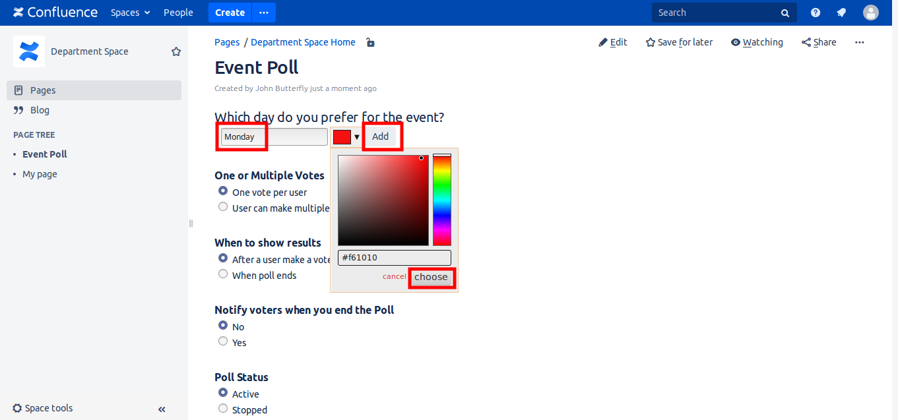The height and width of the screenshot is (420, 898).
Task: Open the color swatch dropdown arrow
Action: [357, 137]
